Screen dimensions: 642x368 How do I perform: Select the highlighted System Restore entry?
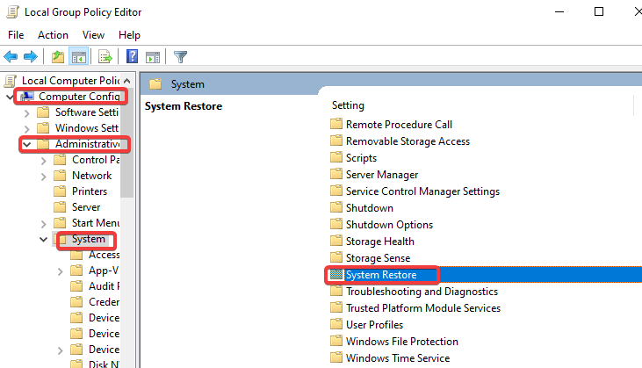point(381,275)
